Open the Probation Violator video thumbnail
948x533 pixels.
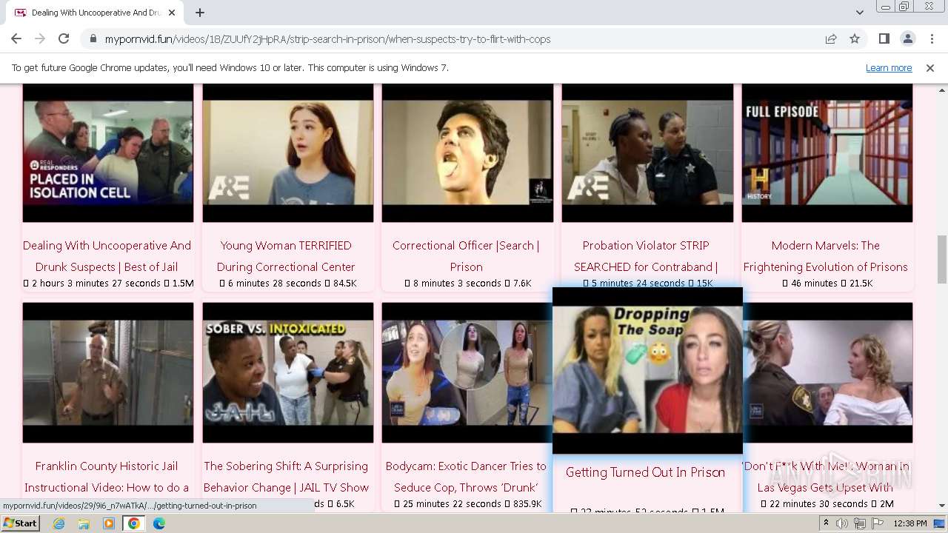click(x=647, y=152)
